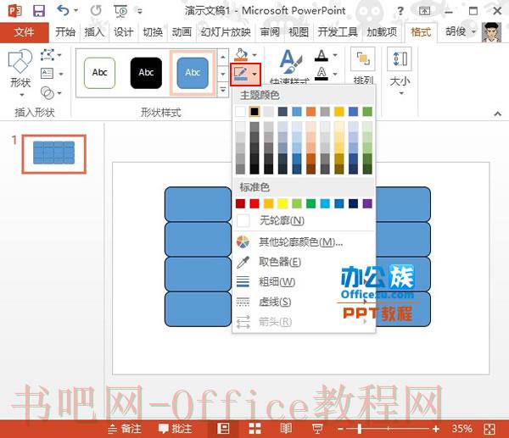The width and height of the screenshot is (509, 438).
Task: Start slideshow from quick access toolbar icon
Action: (x=120, y=11)
